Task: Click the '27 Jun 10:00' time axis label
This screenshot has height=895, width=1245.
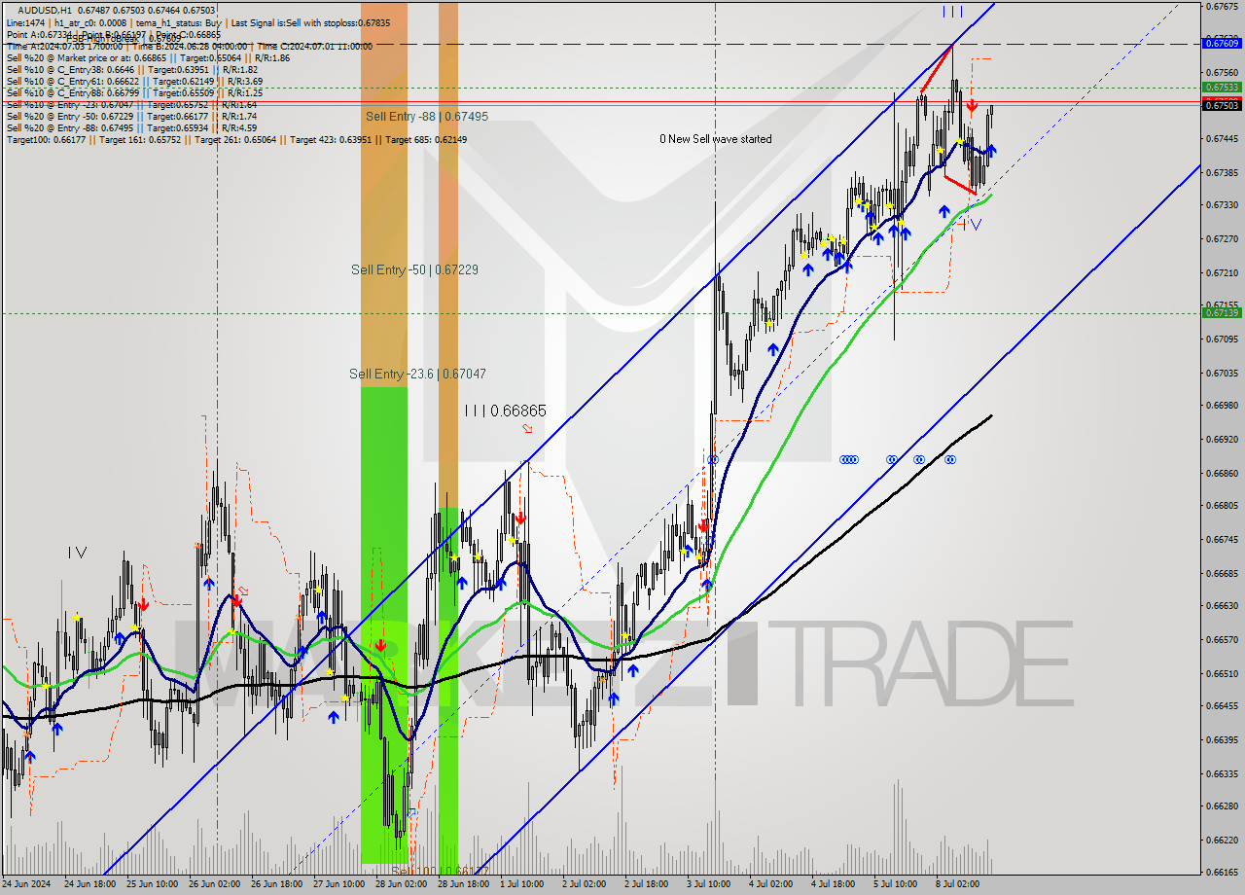Action: [x=339, y=884]
